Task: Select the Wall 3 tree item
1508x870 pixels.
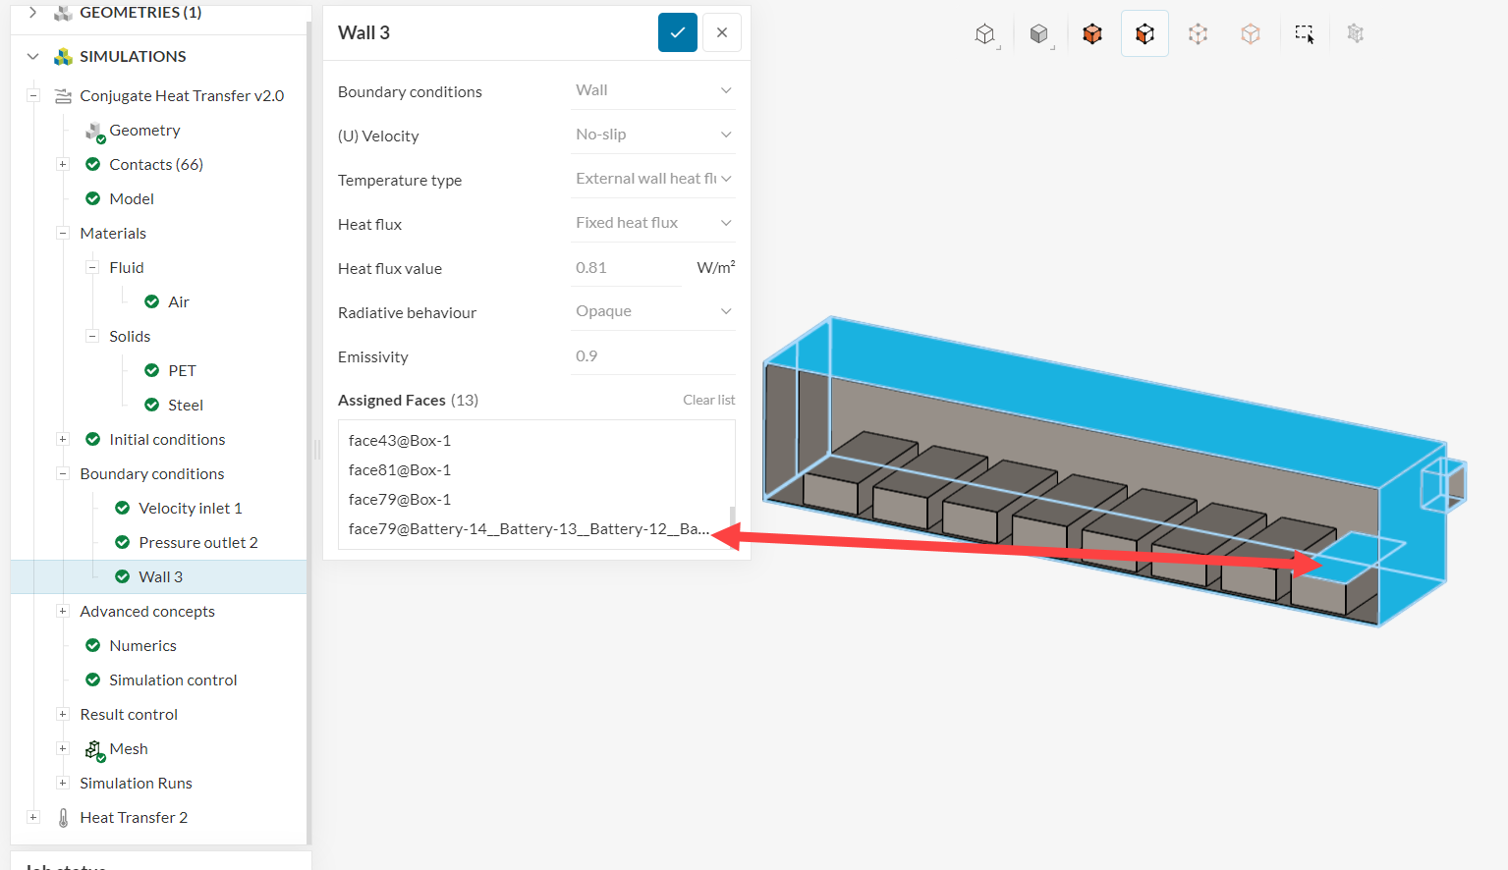Action: (x=160, y=576)
